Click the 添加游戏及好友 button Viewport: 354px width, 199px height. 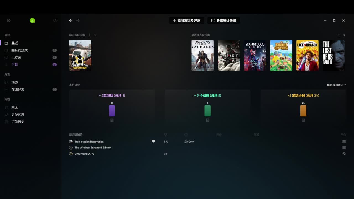click(x=186, y=20)
